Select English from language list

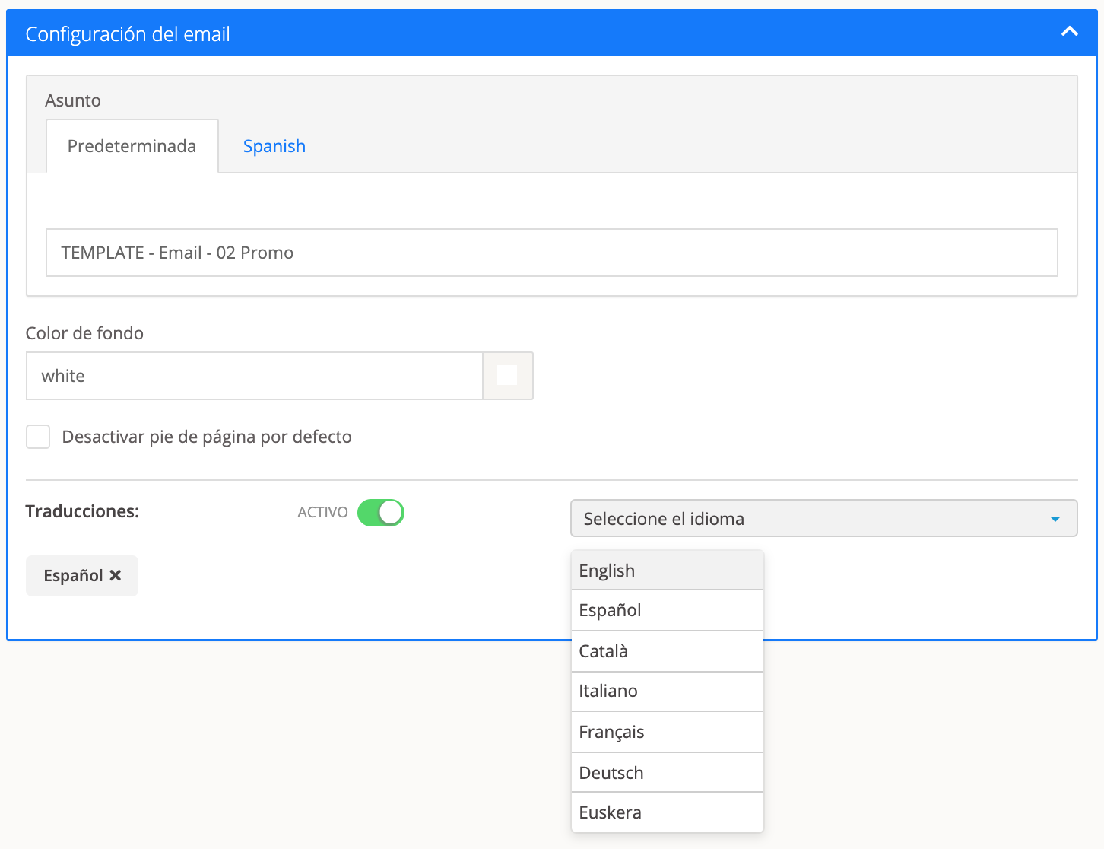pyautogui.click(x=667, y=571)
